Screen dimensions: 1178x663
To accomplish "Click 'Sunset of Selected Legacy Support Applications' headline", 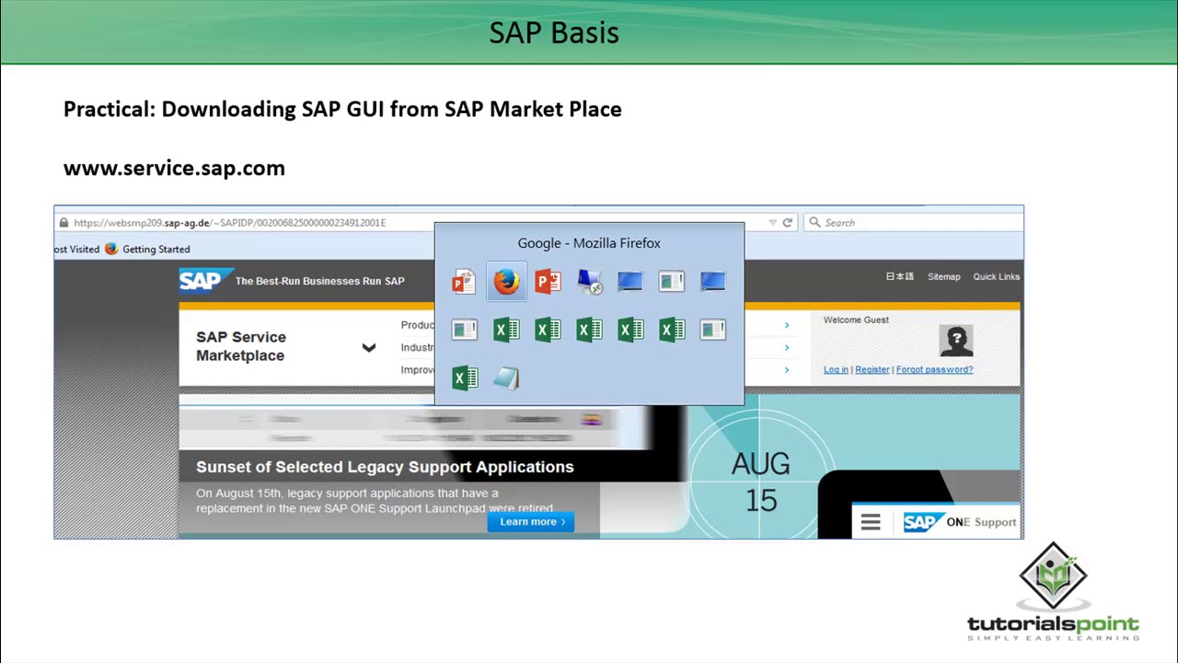I will 385,467.
